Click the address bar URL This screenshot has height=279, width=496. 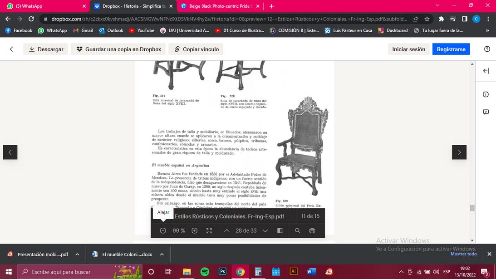pyautogui.click(x=229, y=19)
